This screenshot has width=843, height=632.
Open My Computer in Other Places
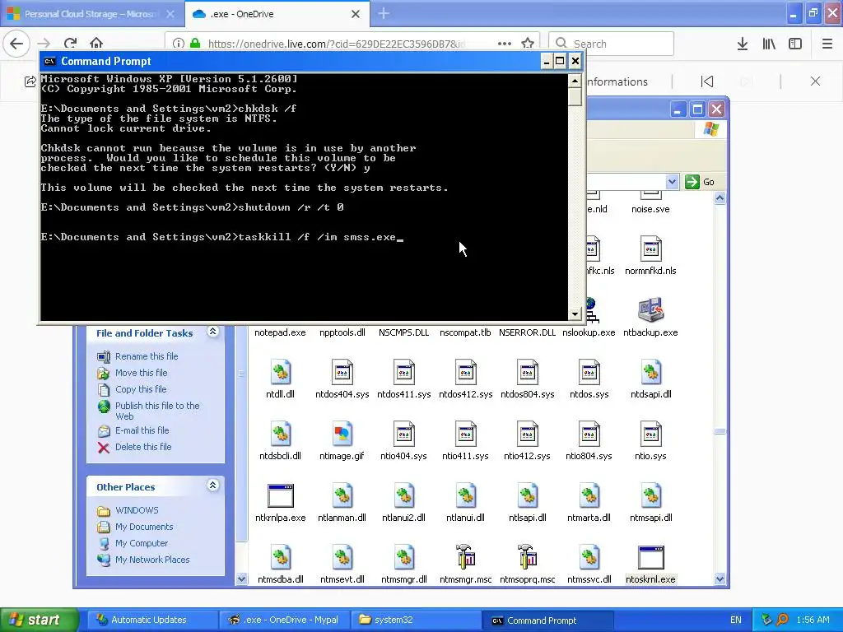[x=142, y=543]
